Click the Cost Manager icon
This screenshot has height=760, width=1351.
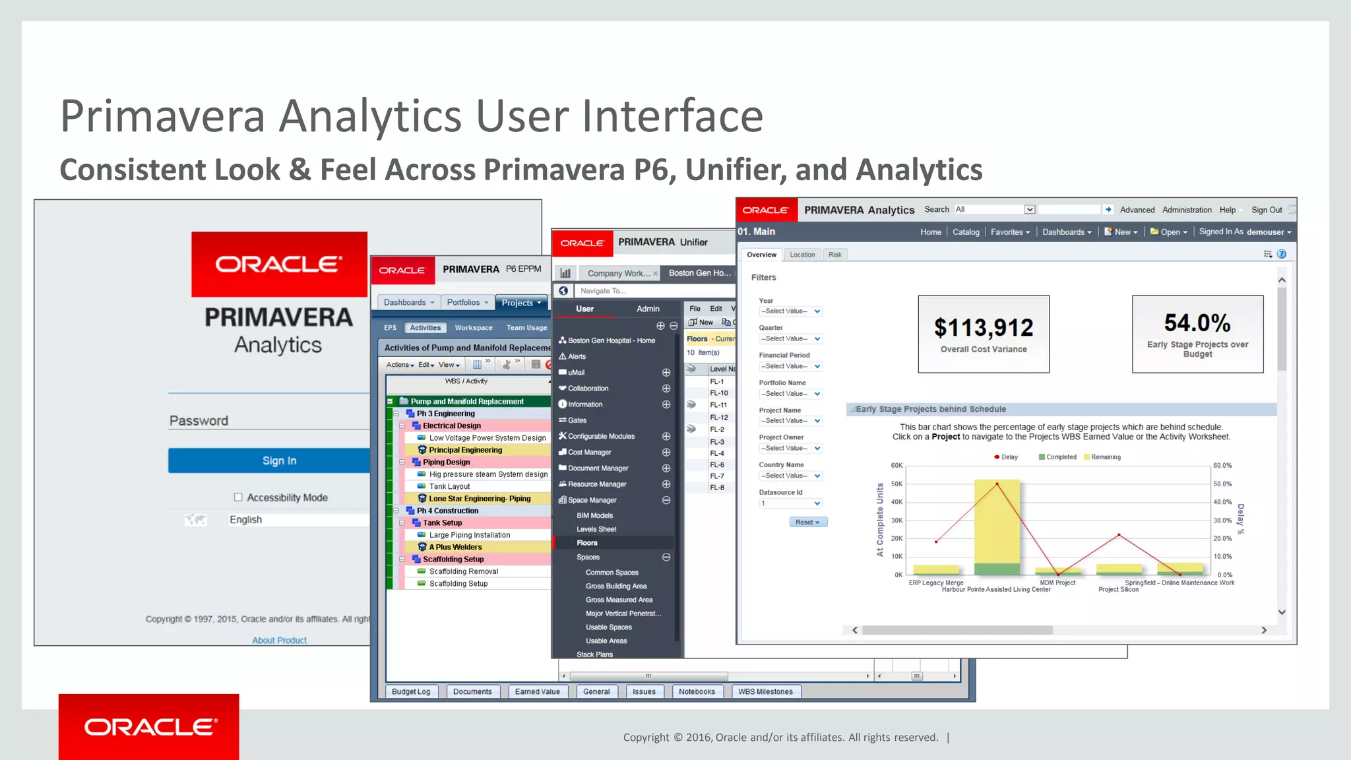563,453
